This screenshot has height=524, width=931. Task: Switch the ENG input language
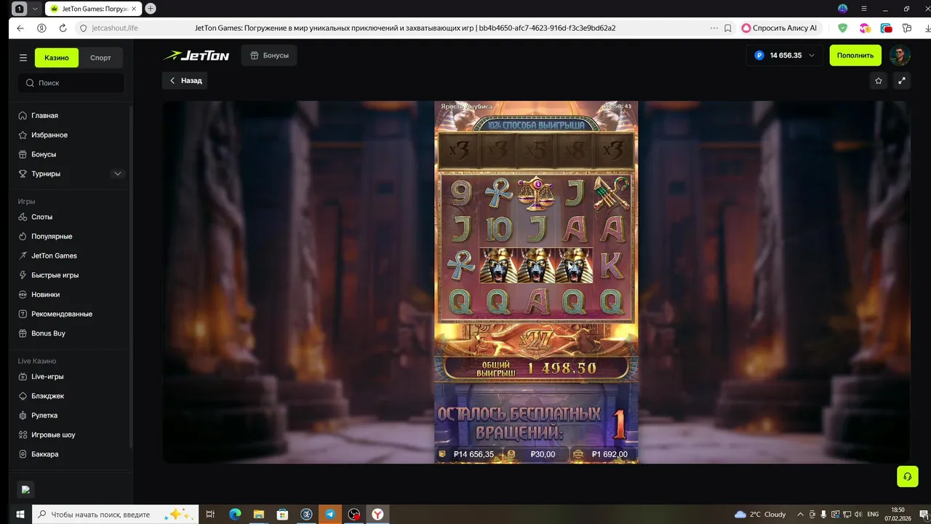pos(874,514)
